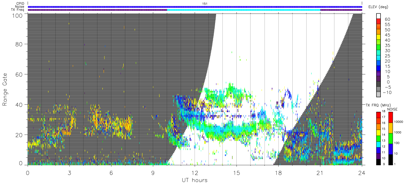Pick the green segment of NOISE colorbar
The width and height of the screenshot is (407, 187).
(390, 139)
